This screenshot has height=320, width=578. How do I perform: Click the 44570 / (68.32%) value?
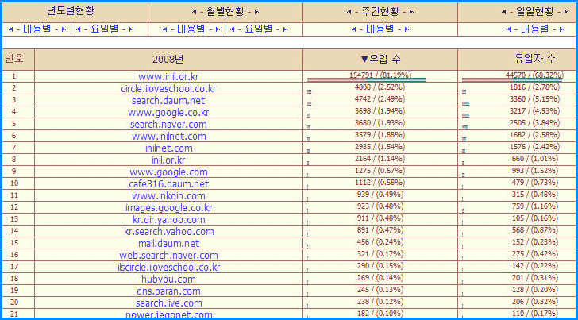(535, 75)
